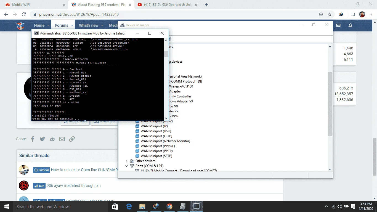Collapse Ports (COM & LPT) node
This screenshot has height=212, width=377.
click(127, 166)
